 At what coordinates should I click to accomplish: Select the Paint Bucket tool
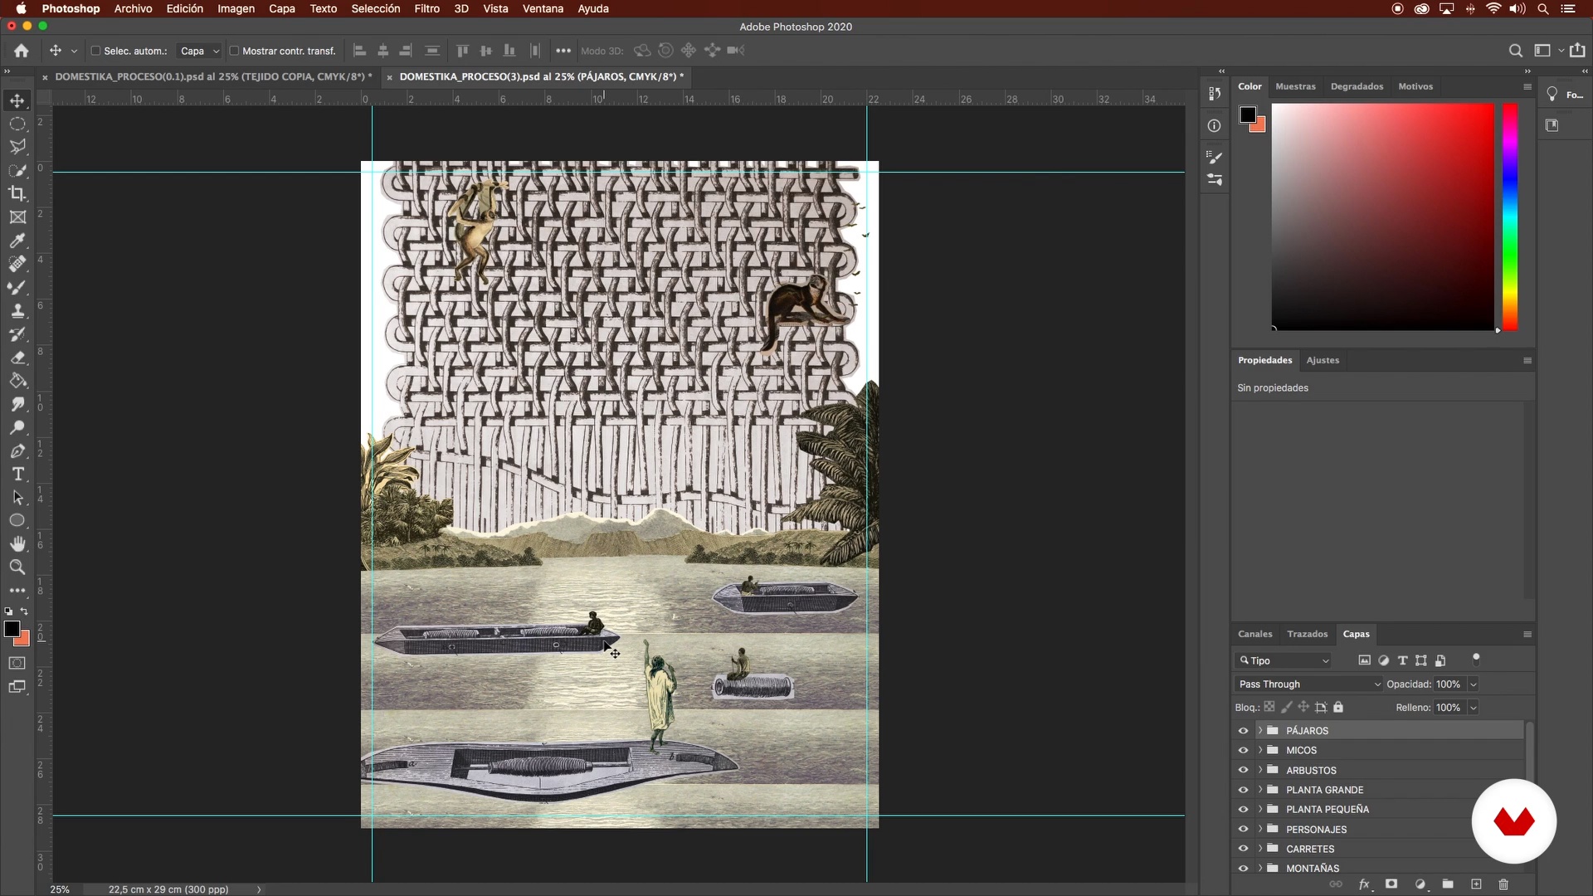click(17, 381)
